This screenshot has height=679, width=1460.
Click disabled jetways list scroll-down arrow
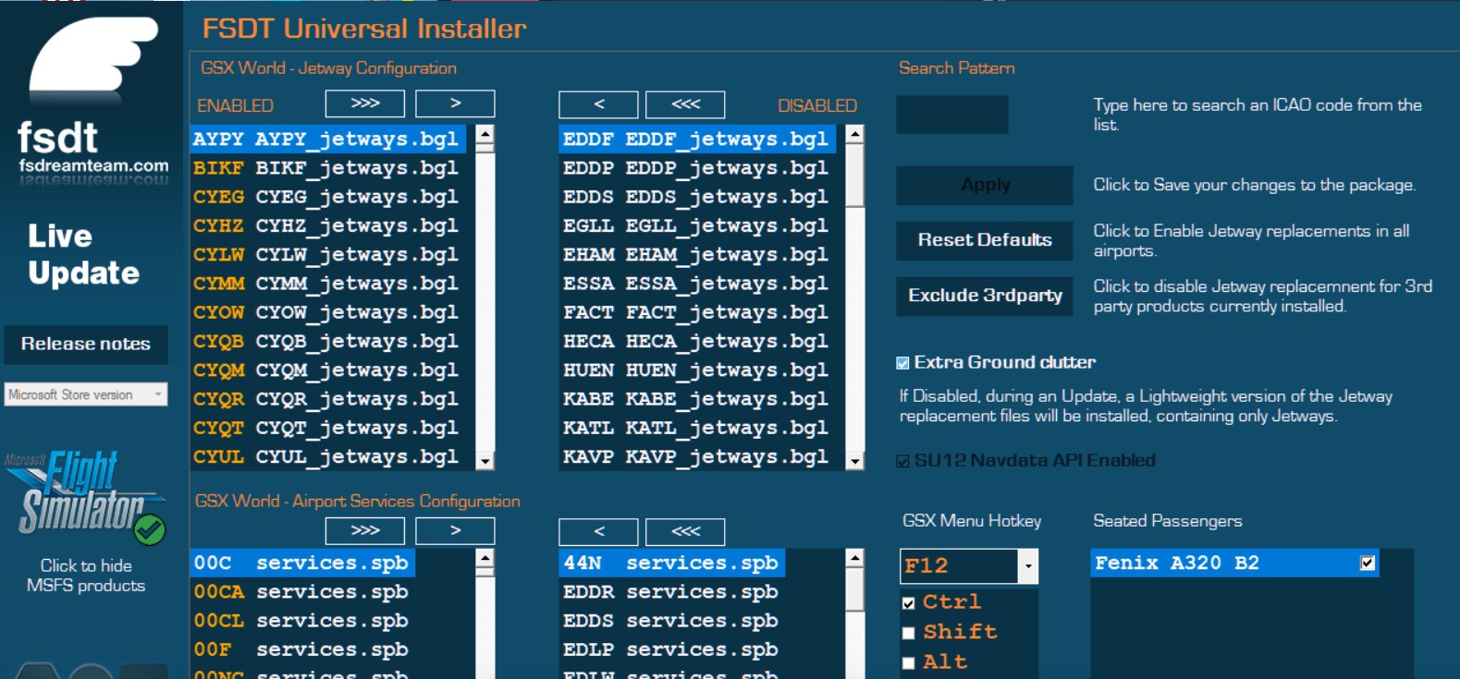(x=855, y=460)
